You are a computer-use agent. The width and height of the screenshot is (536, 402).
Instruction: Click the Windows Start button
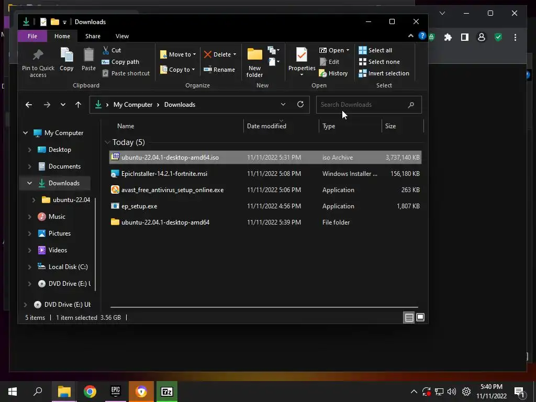pyautogui.click(x=13, y=392)
